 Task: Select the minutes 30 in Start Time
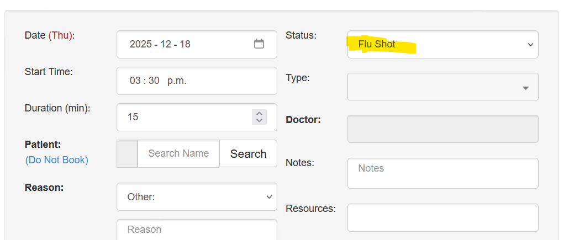pos(154,81)
